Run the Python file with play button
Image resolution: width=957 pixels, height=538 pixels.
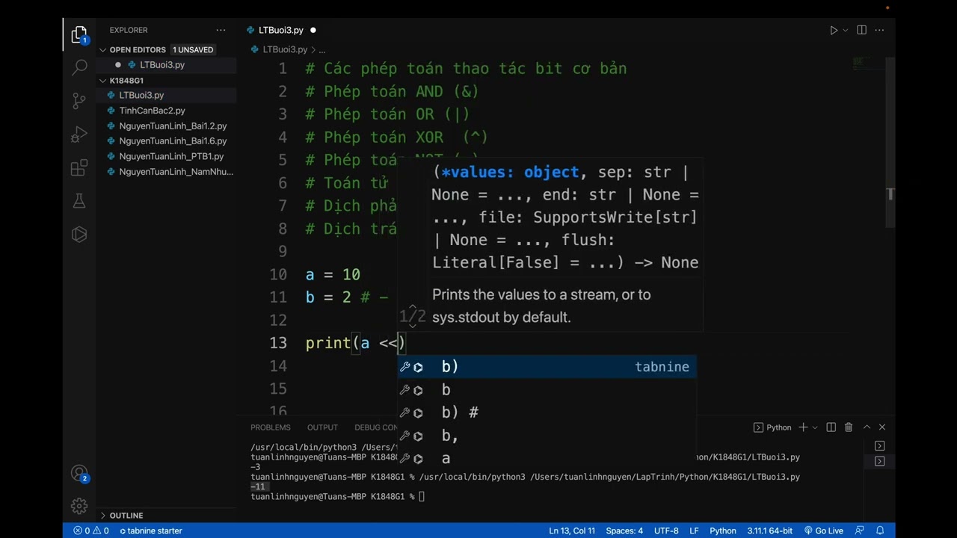point(834,31)
